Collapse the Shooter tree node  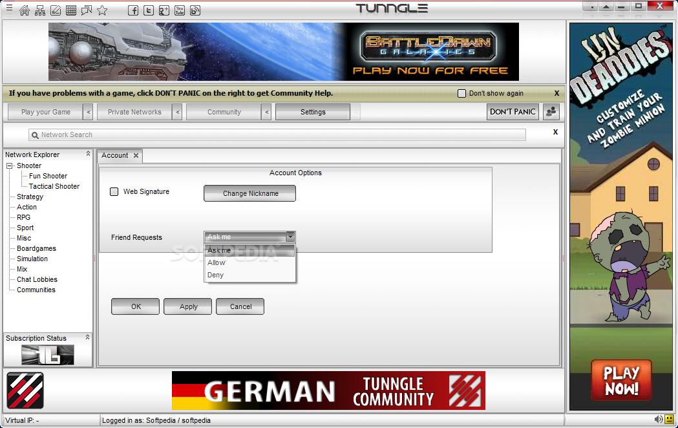tap(10, 166)
